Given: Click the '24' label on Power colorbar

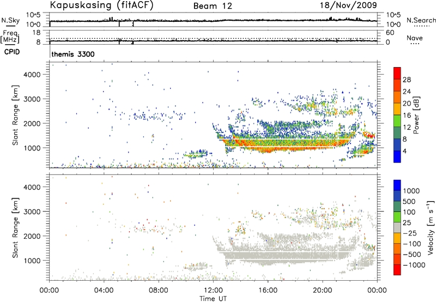Looking at the screenshot, I should point(407,92).
